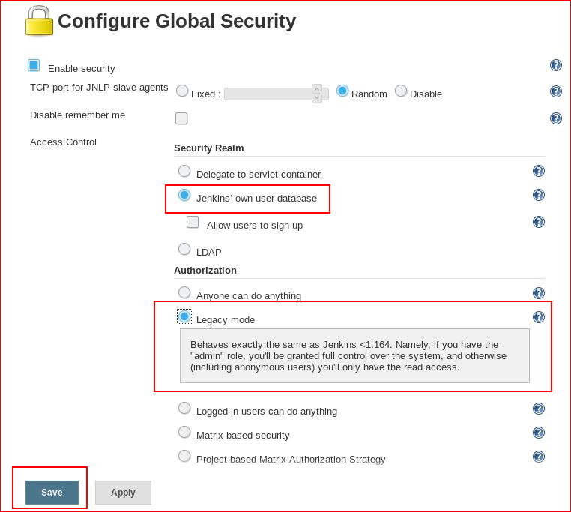Image resolution: width=571 pixels, height=512 pixels.
Task: Show help for Matrix-based security
Action: 539,433
